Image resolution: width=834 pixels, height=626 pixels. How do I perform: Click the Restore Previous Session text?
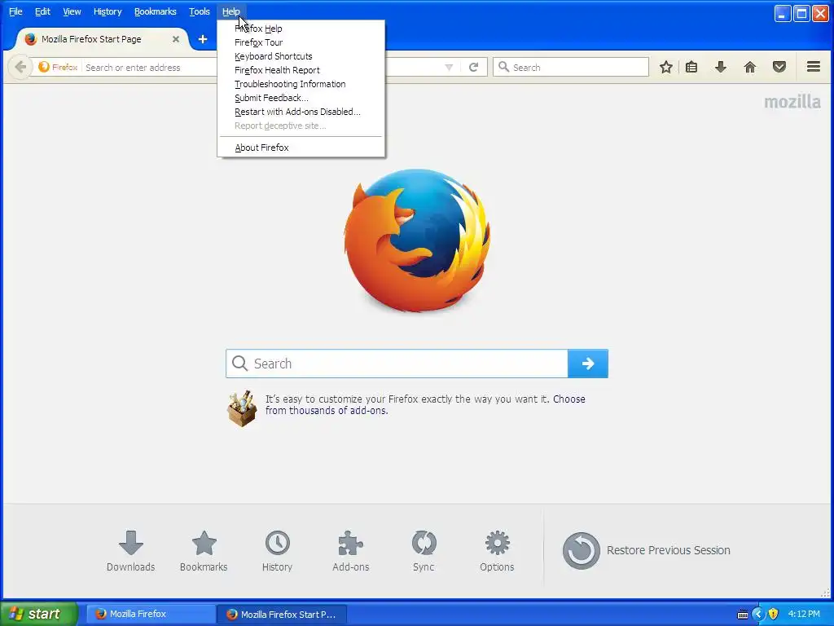669,550
